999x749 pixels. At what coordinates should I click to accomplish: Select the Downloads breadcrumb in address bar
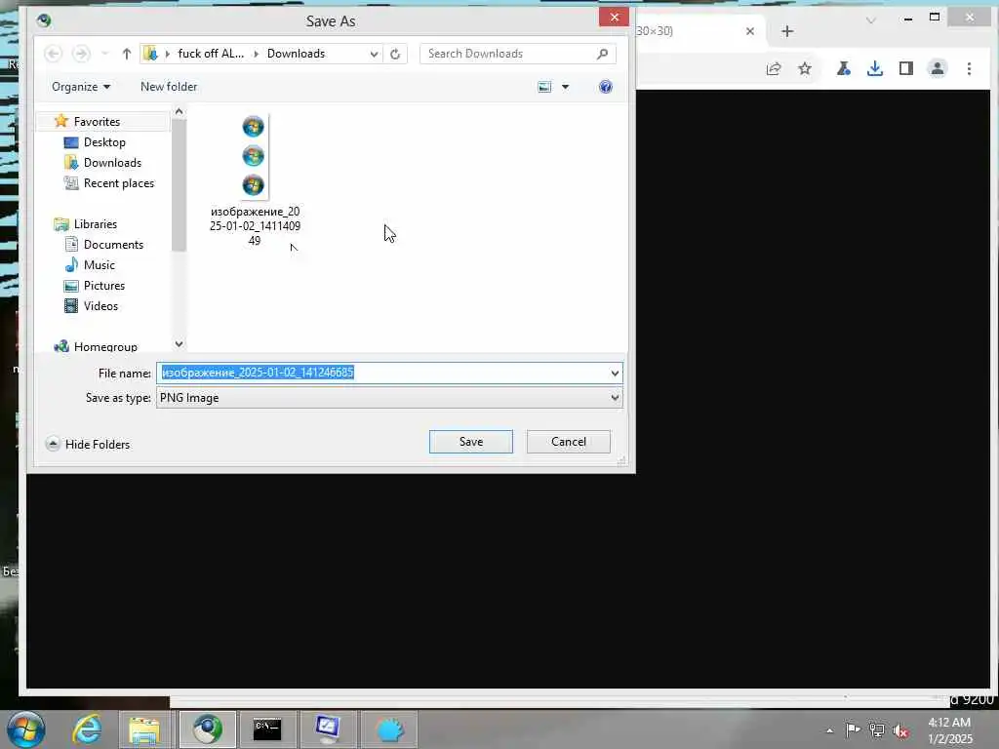[296, 54]
